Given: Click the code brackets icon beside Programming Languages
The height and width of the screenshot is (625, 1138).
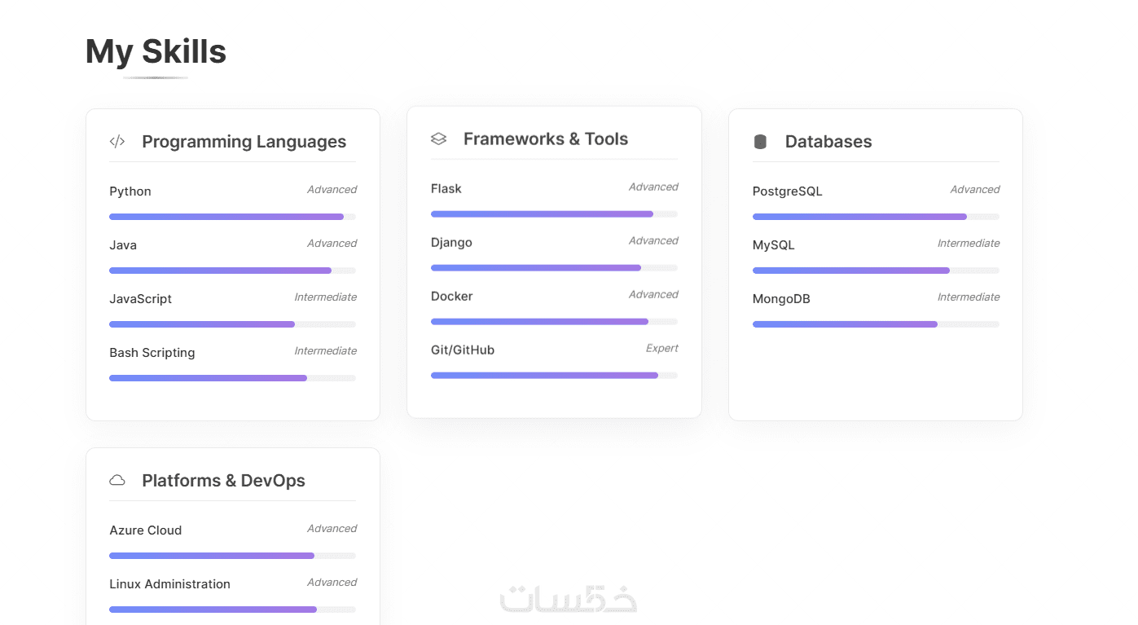Looking at the screenshot, I should click(x=117, y=142).
